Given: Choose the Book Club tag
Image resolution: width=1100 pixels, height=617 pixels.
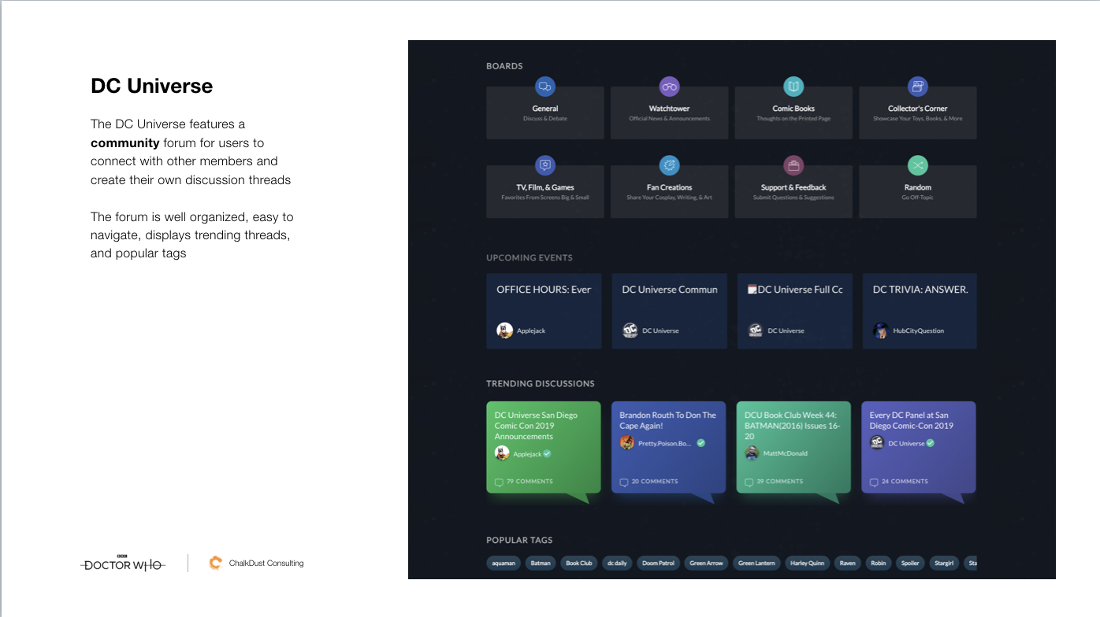Looking at the screenshot, I should pos(579,563).
